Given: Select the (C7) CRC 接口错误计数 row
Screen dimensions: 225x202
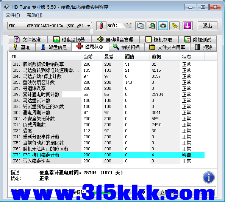Looking at the screenshot, I should coord(108,155).
